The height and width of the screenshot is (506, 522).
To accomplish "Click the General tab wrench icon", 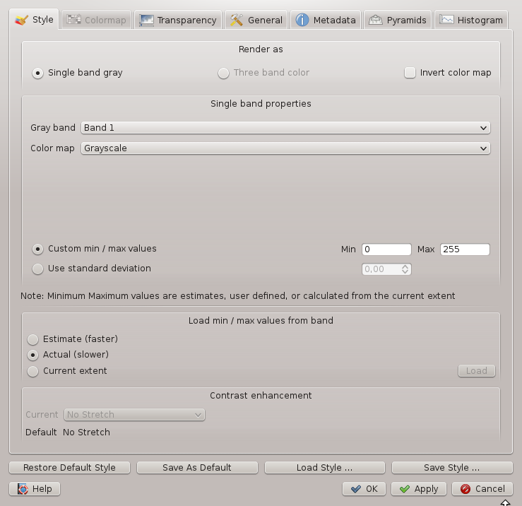I will (x=237, y=20).
